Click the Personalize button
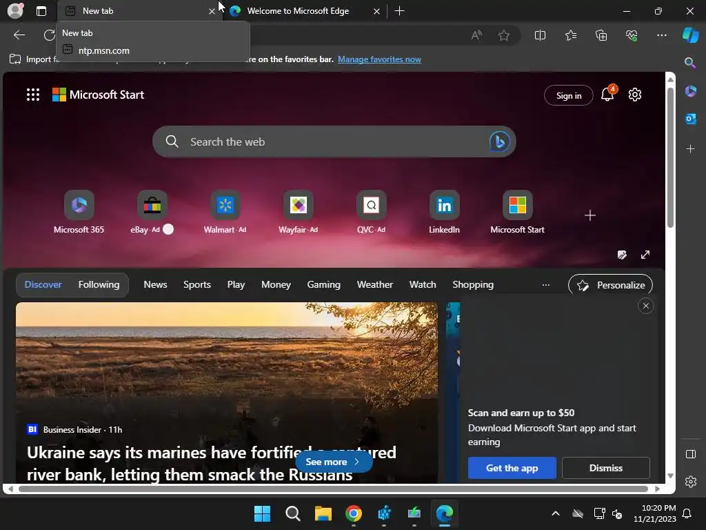The image size is (706, 530). click(x=611, y=285)
